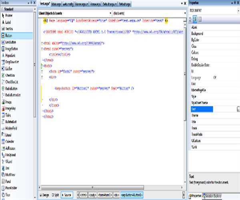Select the <form#form1> tag navigator button

coord(105,195)
